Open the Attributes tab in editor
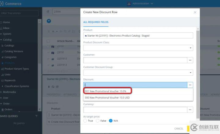220x134 pixels. coord(70,95)
